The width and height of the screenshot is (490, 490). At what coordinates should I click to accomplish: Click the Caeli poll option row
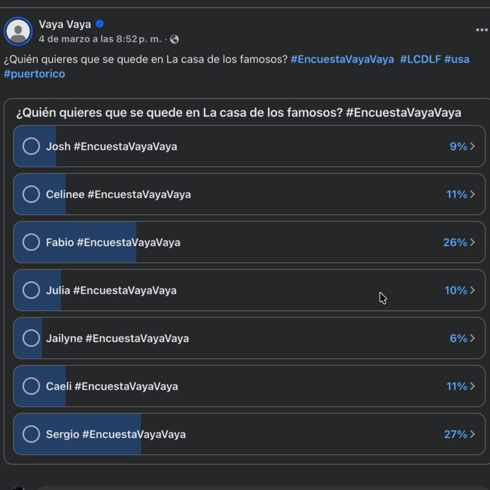click(249, 386)
